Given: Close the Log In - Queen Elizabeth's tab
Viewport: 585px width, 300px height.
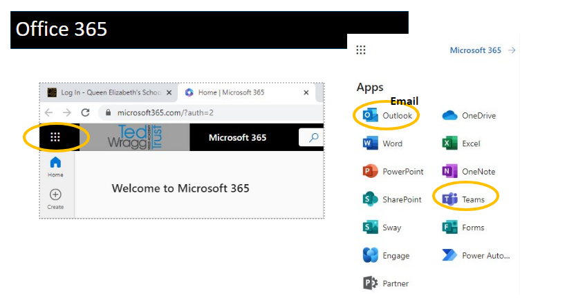Looking at the screenshot, I should pos(169,92).
